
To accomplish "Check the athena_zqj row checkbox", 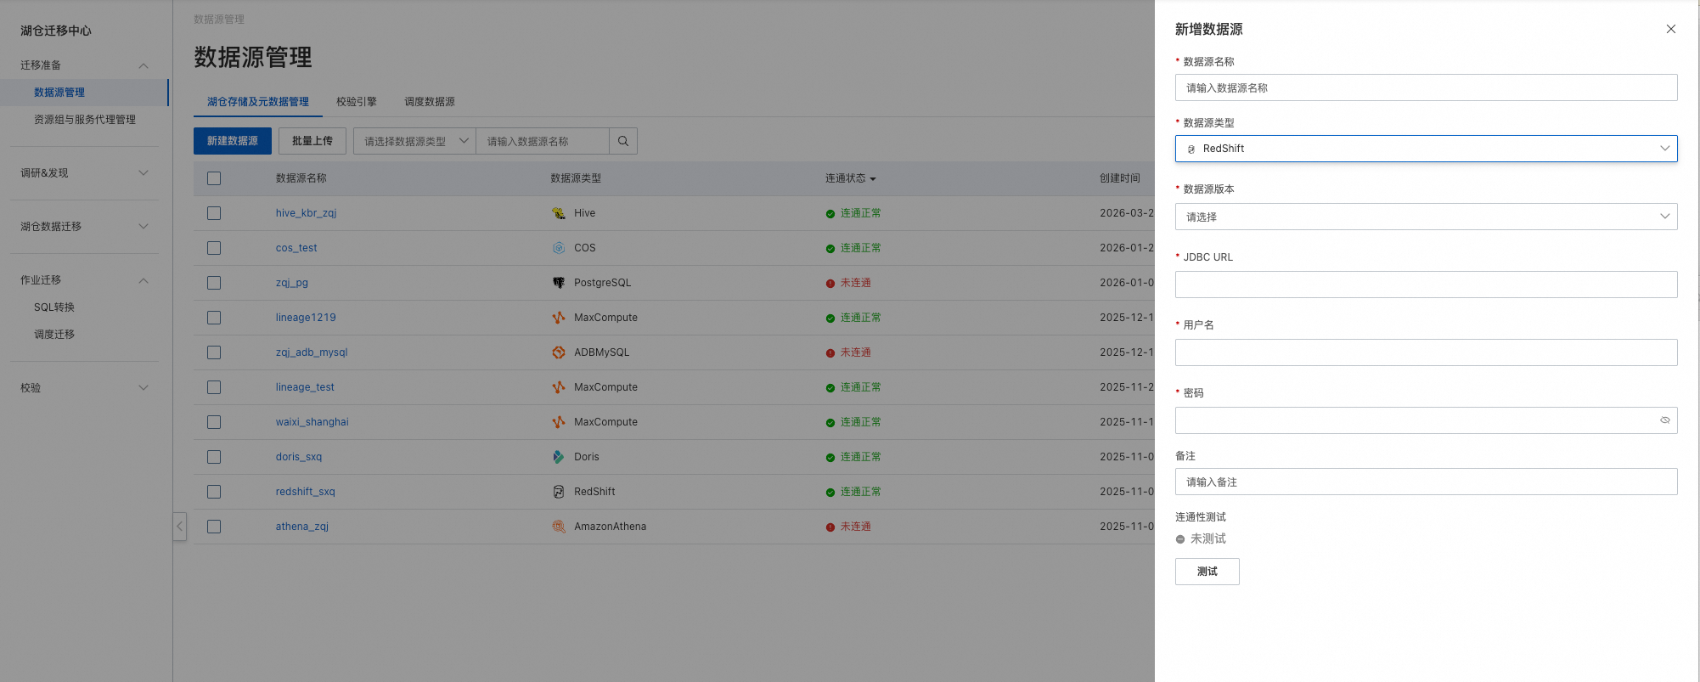I will (214, 527).
